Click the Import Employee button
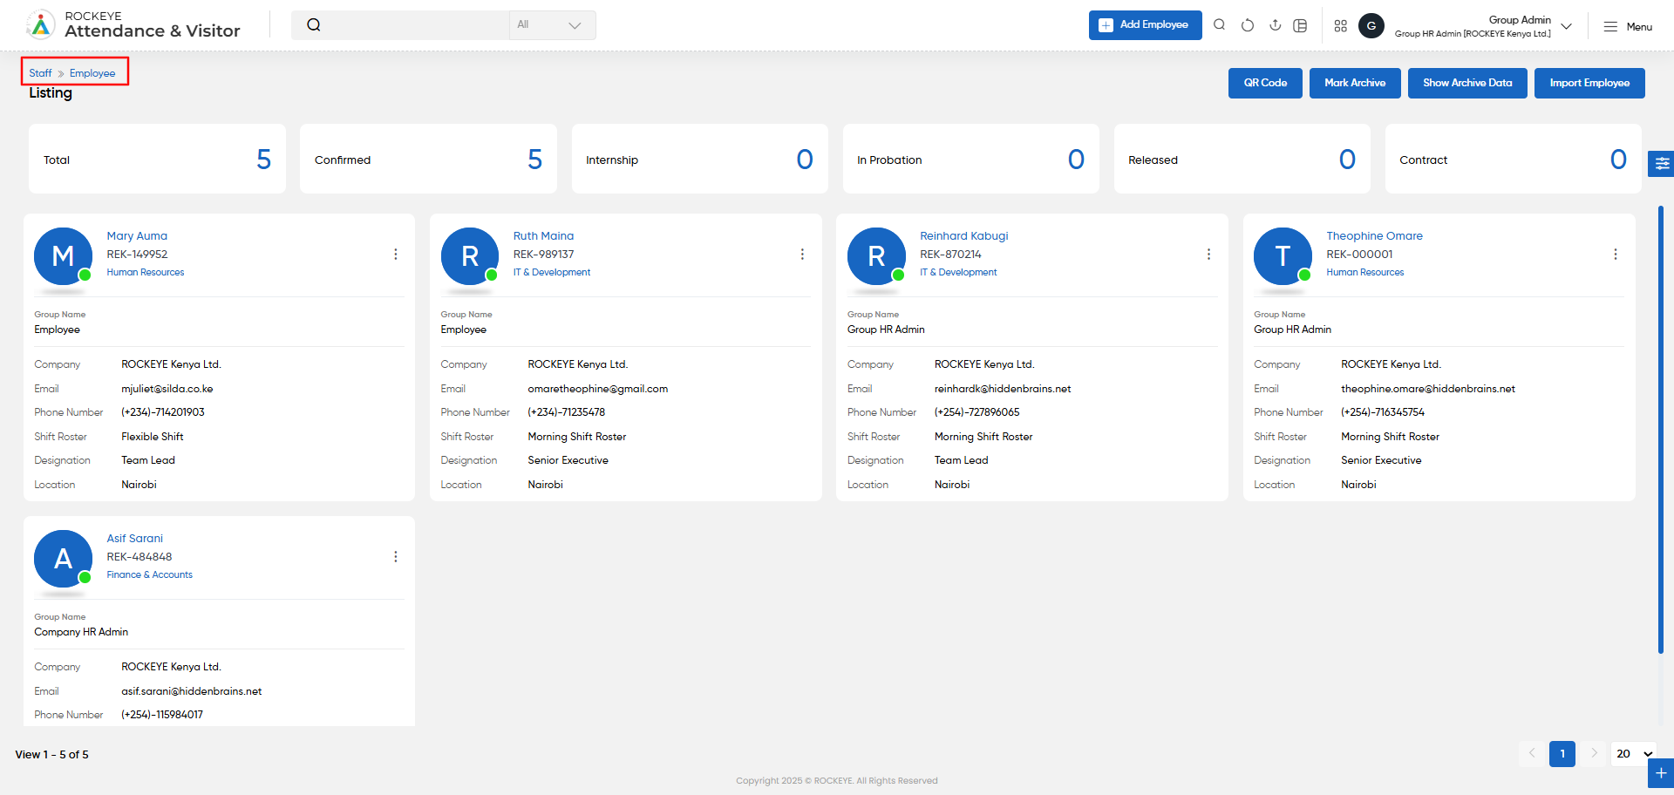This screenshot has width=1674, height=795. 1589,83
